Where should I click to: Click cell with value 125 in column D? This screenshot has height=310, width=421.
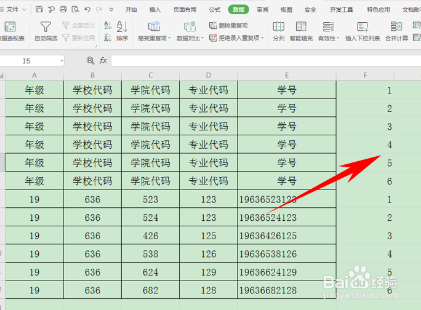209,236
